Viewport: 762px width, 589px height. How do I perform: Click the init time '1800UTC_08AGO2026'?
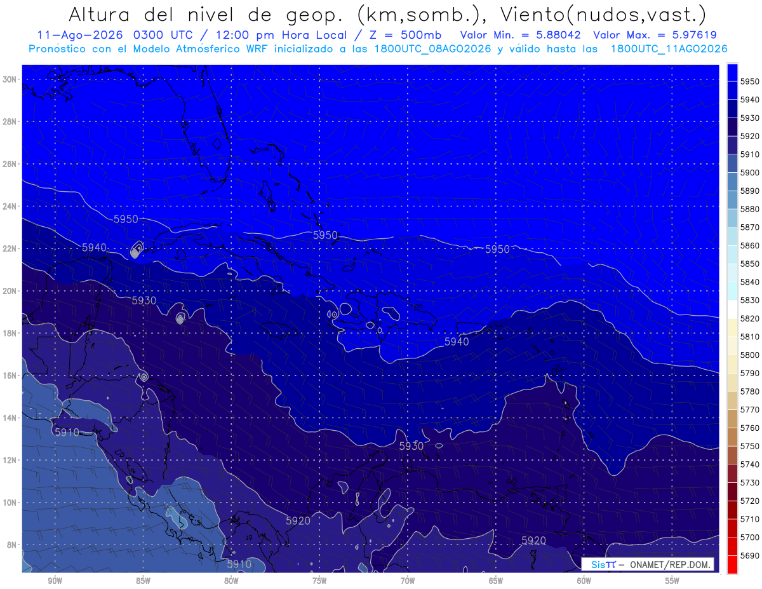point(432,49)
